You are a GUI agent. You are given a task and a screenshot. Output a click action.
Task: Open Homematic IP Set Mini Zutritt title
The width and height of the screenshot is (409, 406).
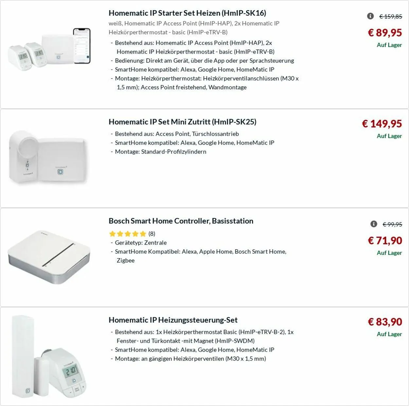click(x=182, y=122)
